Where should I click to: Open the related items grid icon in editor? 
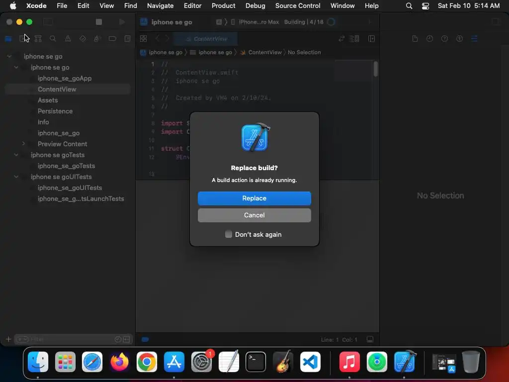[x=144, y=39]
